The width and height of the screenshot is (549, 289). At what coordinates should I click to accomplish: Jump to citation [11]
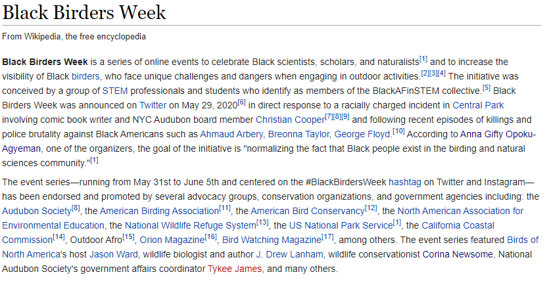tap(225, 208)
